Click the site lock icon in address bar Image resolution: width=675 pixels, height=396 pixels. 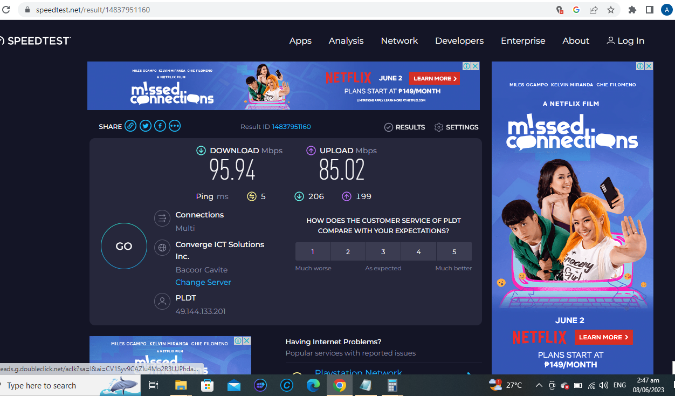click(28, 10)
